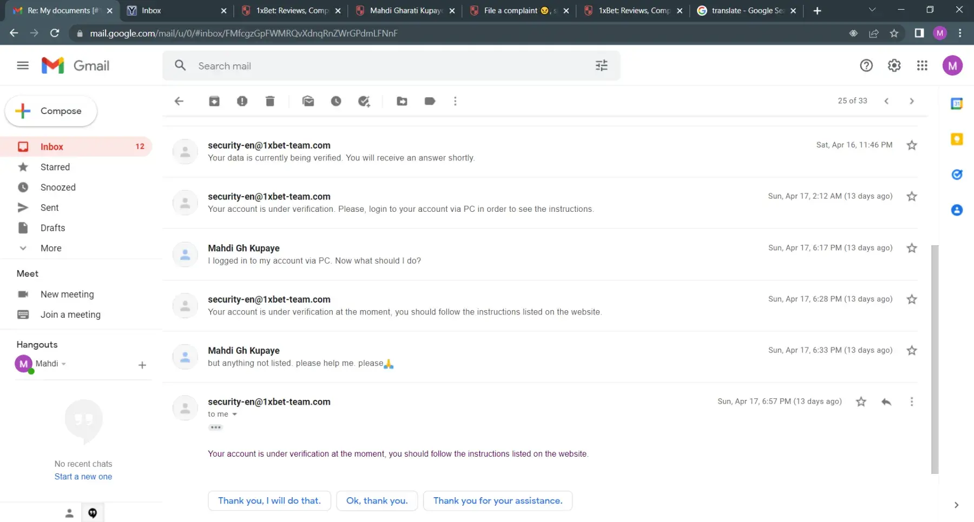
Task: Click the Compose button
Action: (51, 111)
